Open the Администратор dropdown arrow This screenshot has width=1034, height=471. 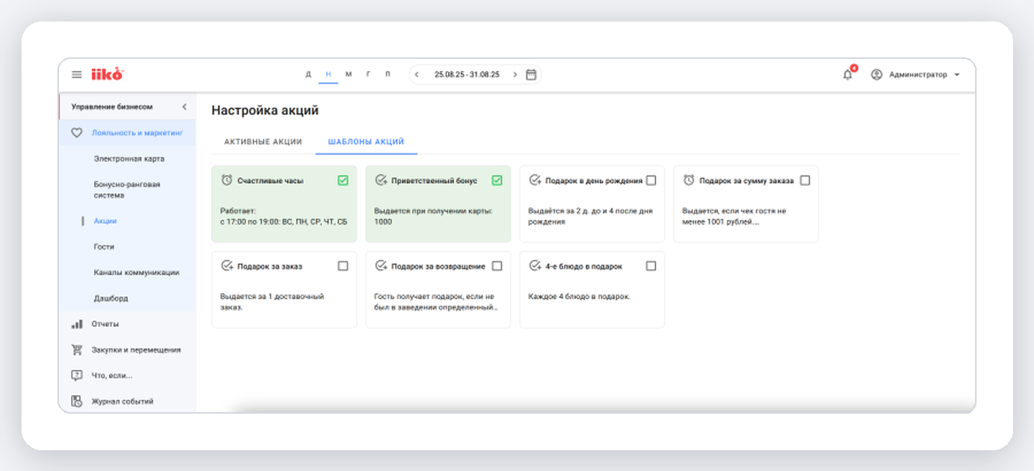tap(957, 75)
